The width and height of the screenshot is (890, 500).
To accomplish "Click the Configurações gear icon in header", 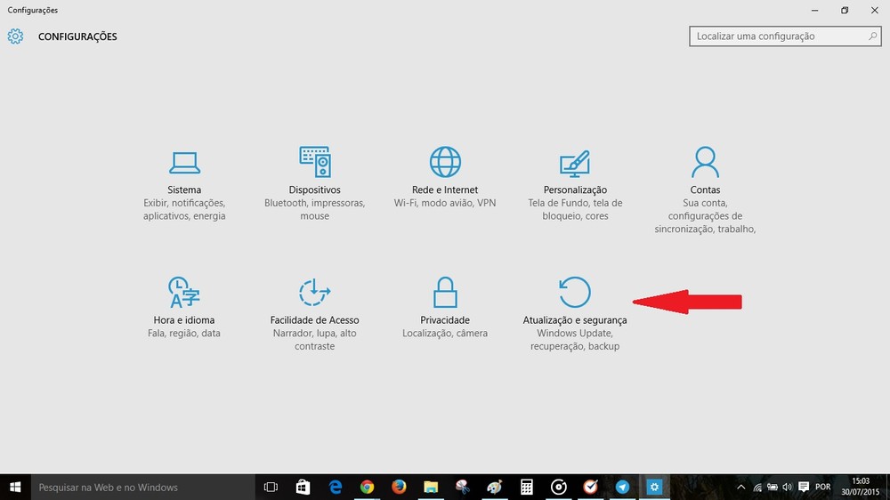I will (15, 36).
